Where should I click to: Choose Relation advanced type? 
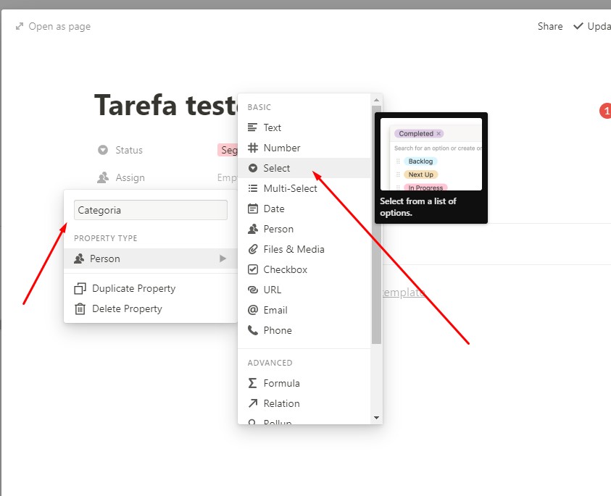tap(304, 403)
